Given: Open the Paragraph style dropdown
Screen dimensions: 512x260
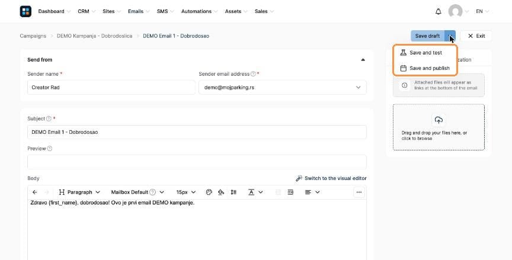Looking at the screenshot, I should (x=79, y=192).
